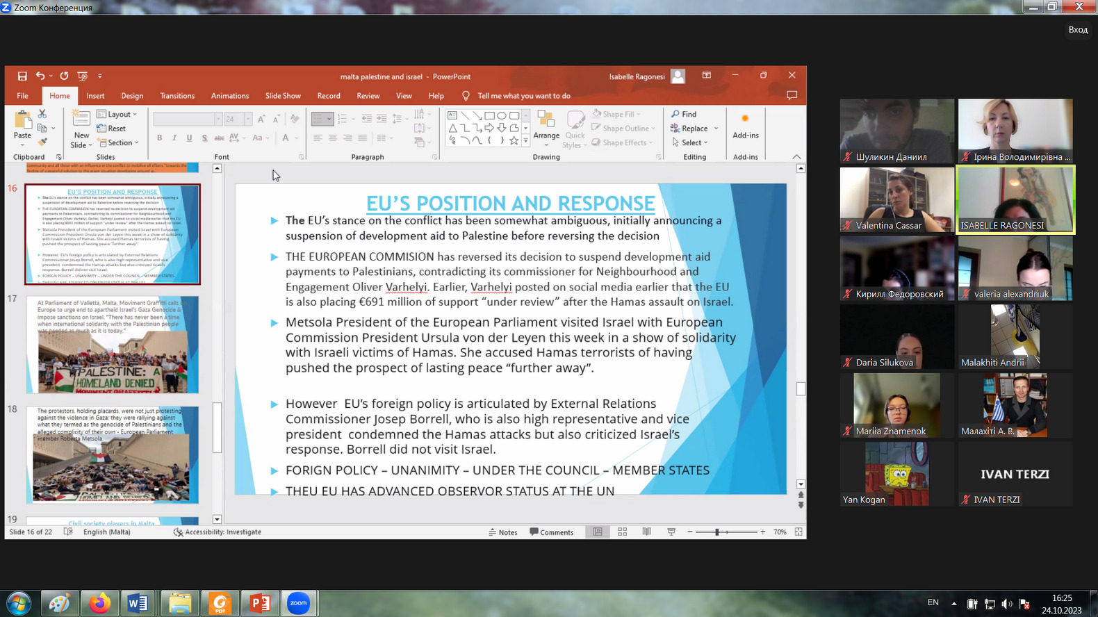Align text right

(x=347, y=138)
